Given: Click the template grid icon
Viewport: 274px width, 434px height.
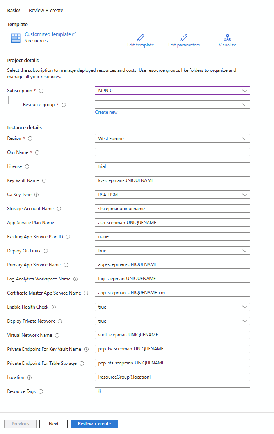Looking at the screenshot, I should click(16, 38).
